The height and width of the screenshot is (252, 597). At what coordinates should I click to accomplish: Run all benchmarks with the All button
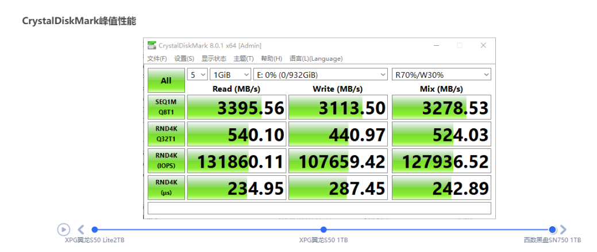click(x=166, y=80)
